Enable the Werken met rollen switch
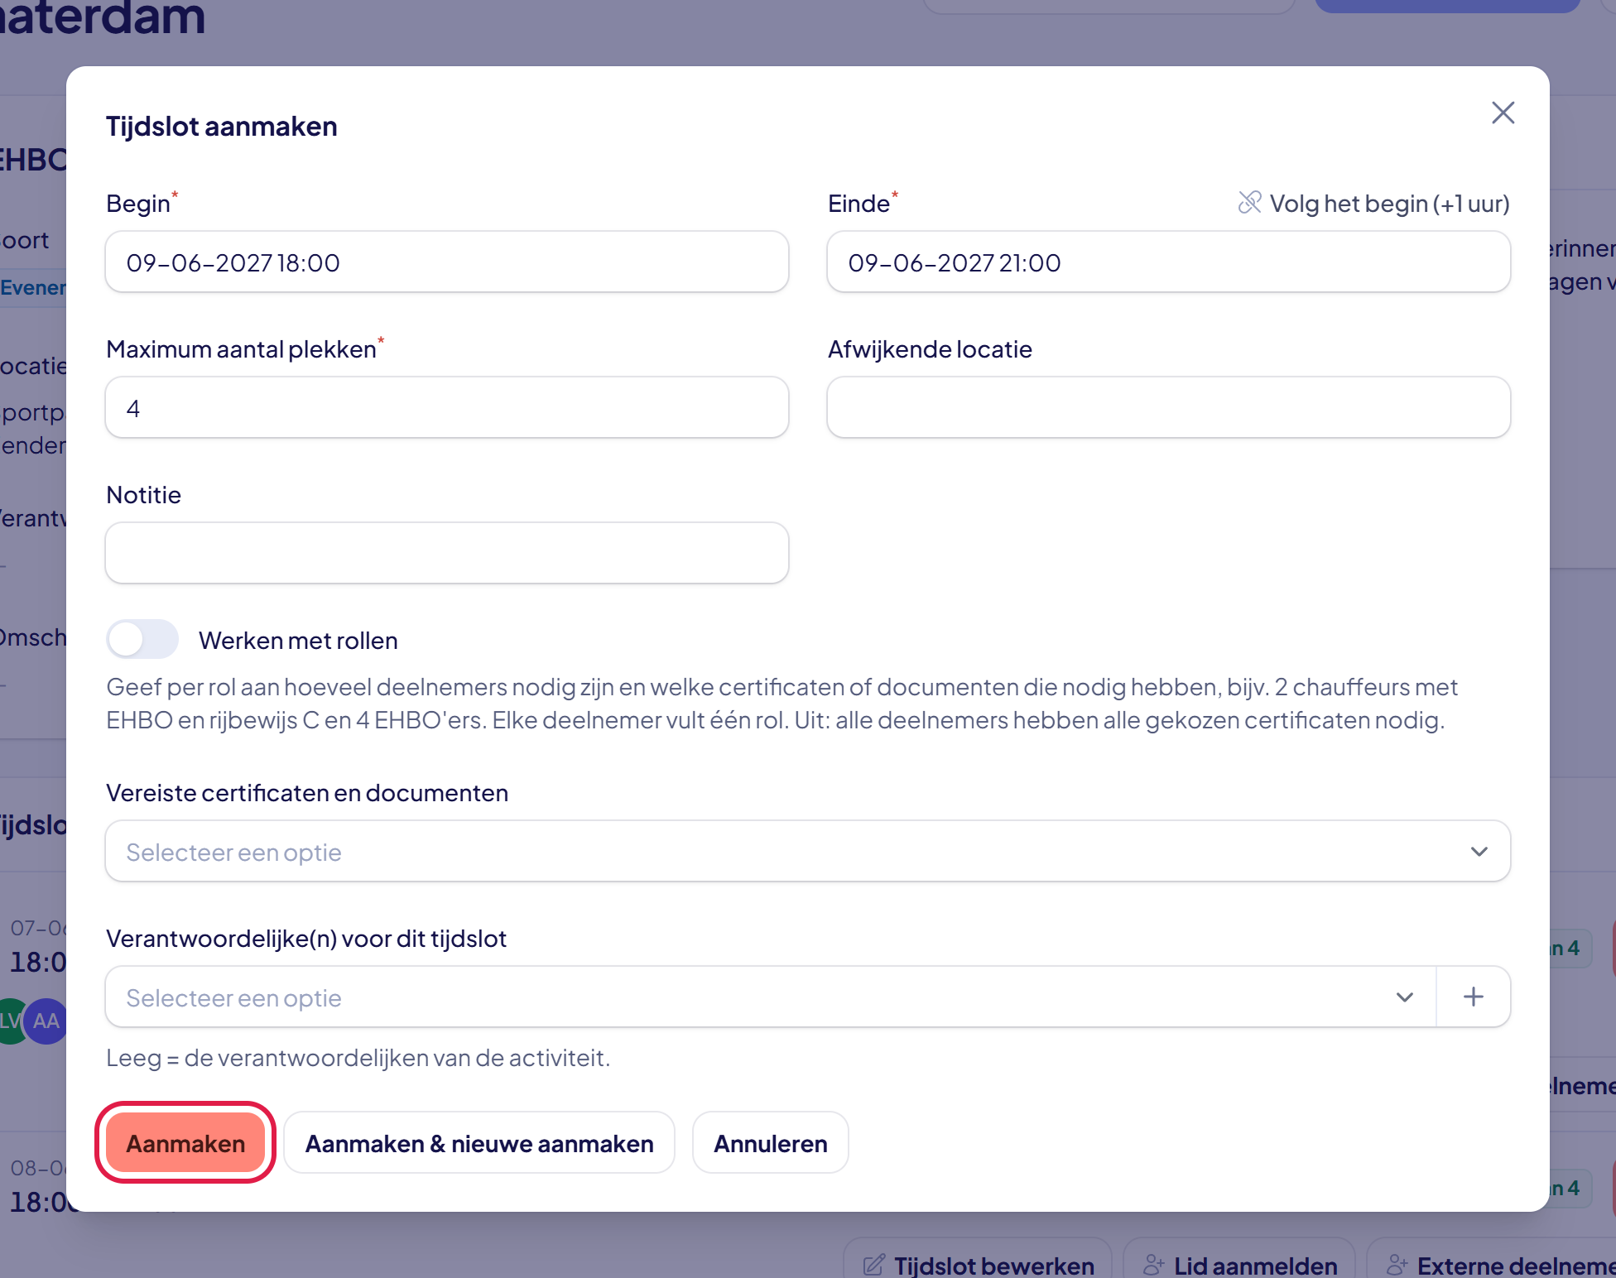 point(142,640)
